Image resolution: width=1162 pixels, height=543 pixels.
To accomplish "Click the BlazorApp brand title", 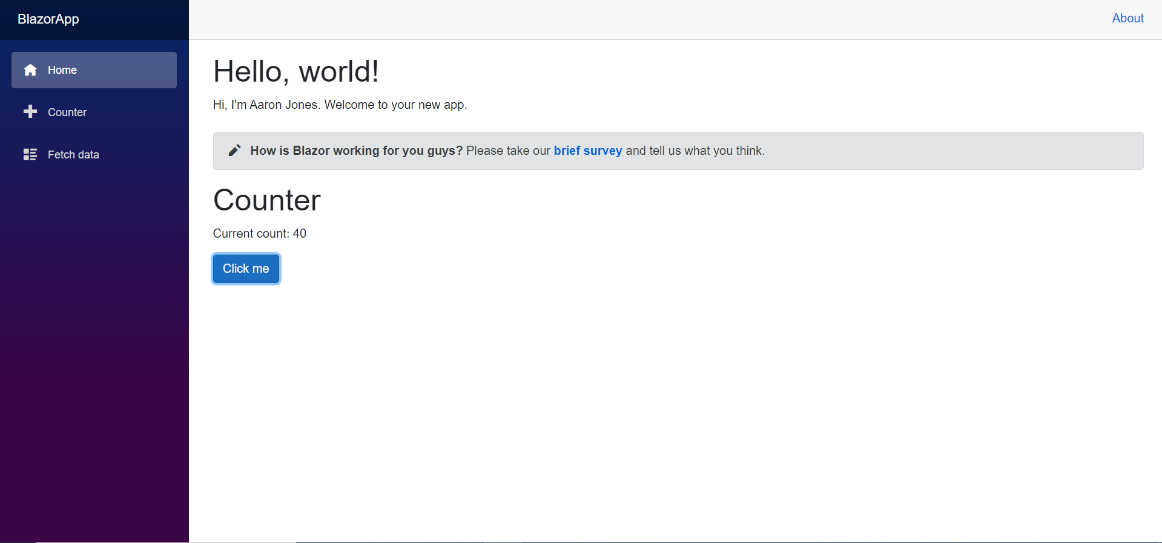I will 48,19.
